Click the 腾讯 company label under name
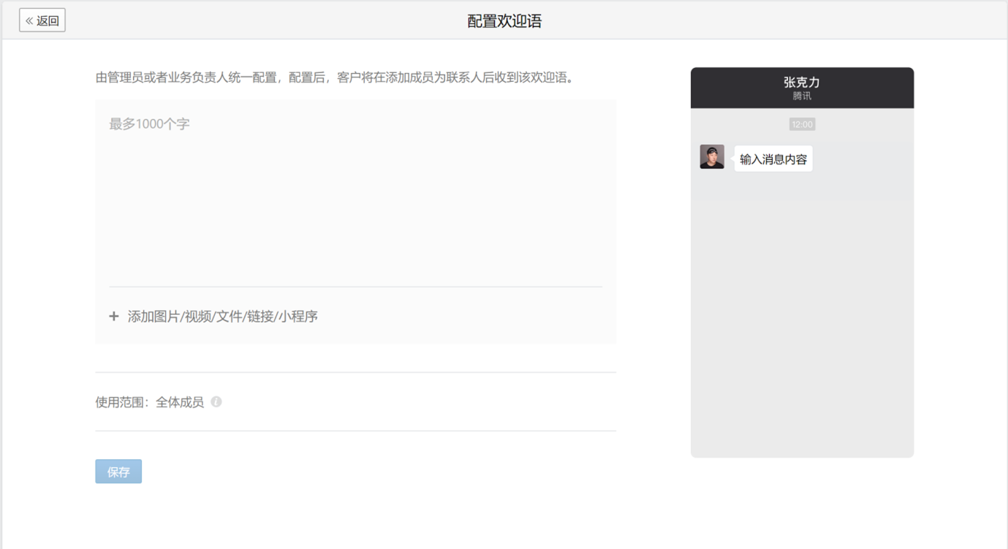The height and width of the screenshot is (549, 1008). (802, 96)
